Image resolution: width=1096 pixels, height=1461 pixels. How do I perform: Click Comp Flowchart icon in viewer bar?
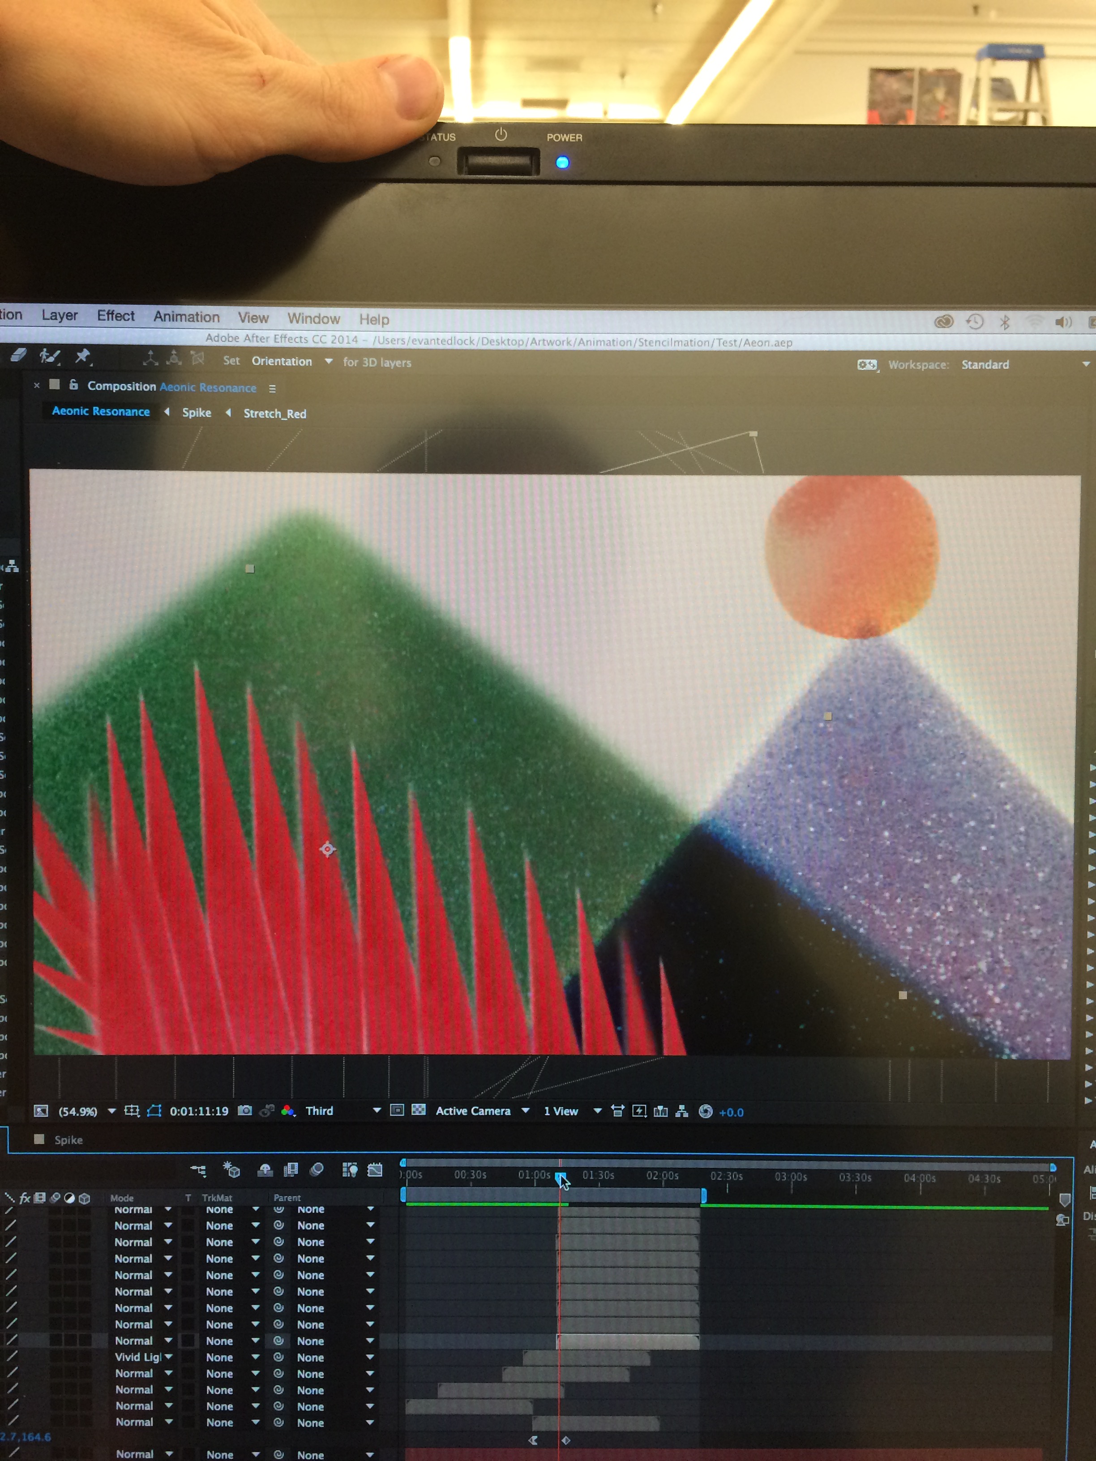[682, 1111]
